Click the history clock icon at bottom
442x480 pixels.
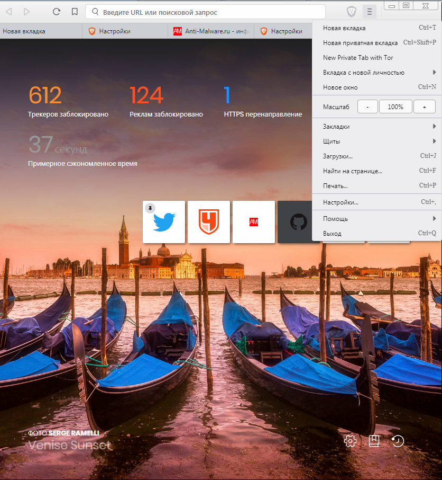click(398, 441)
